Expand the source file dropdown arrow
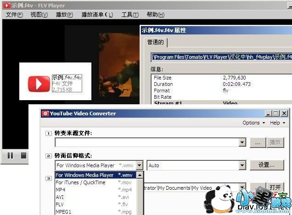 tap(242, 142)
